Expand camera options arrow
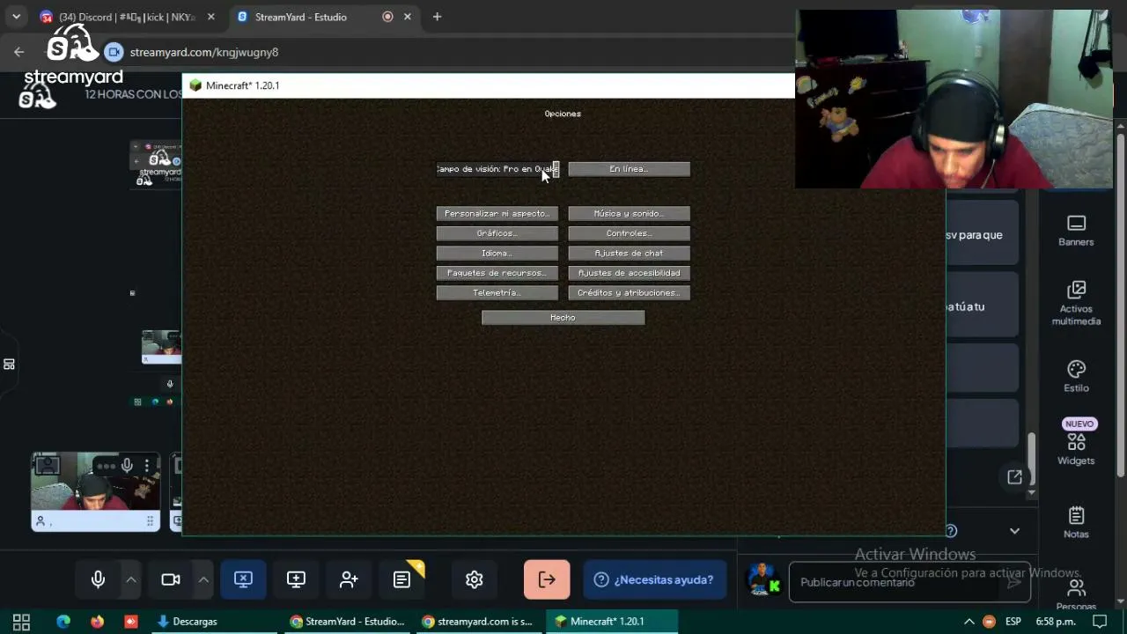The width and height of the screenshot is (1127, 634). point(203,579)
